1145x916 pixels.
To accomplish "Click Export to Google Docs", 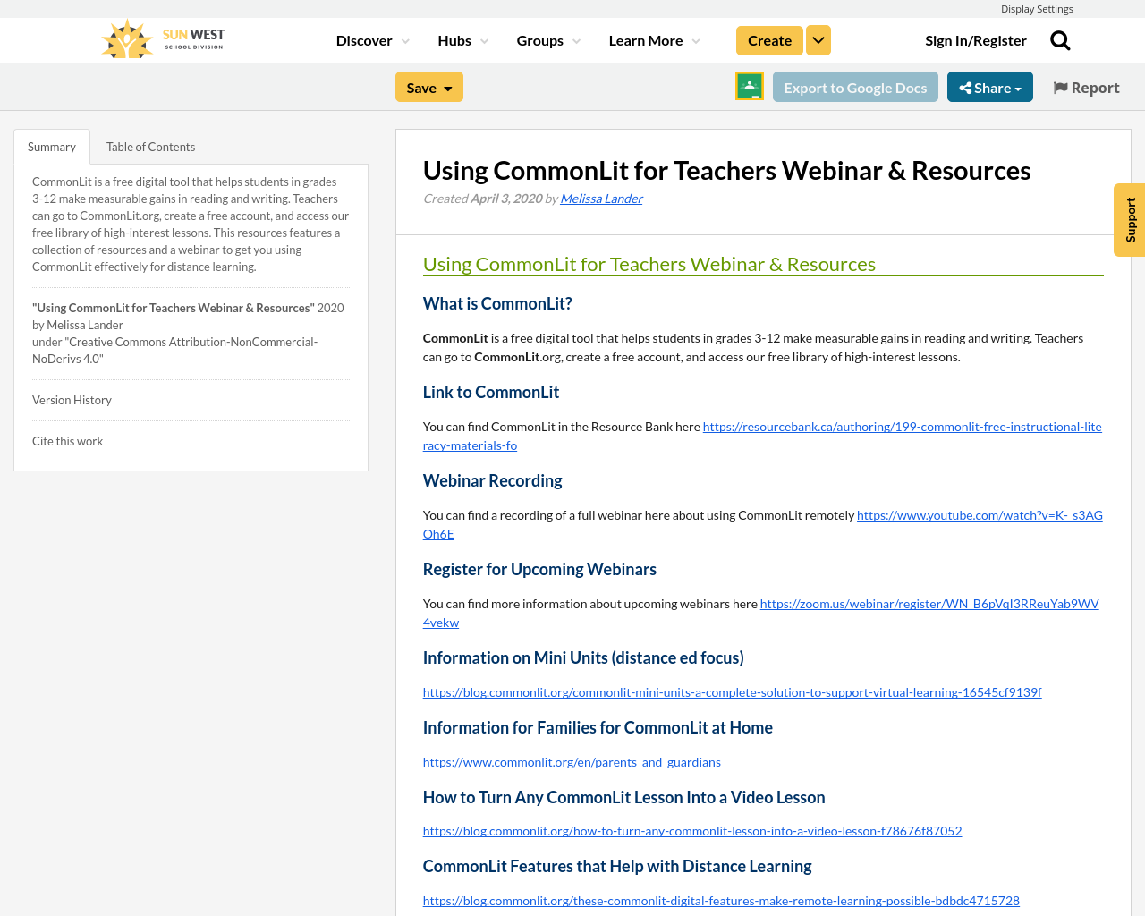I will tap(855, 86).
